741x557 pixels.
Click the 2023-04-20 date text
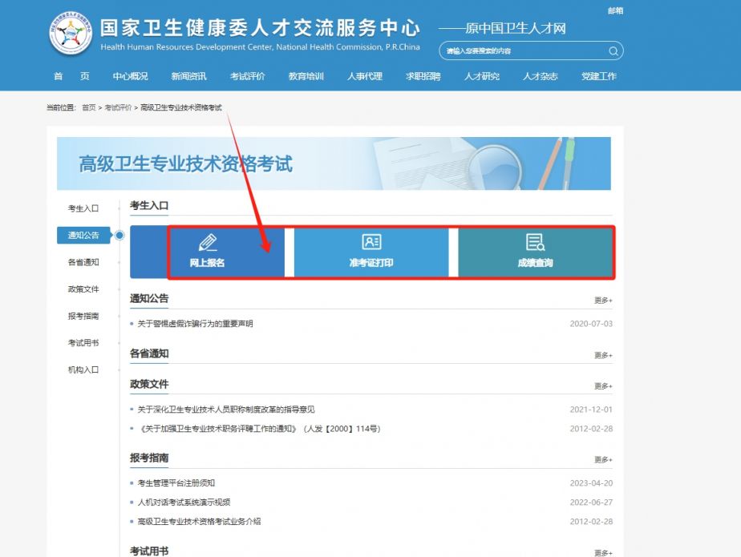pos(591,483)
